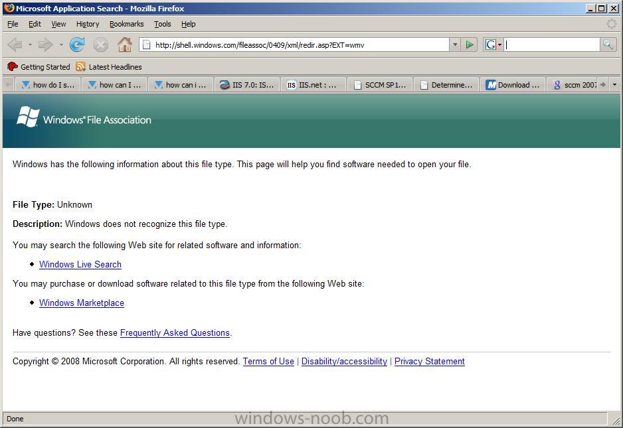
Task: Switch to the IIS.net tab
Action: coord(313,84)
